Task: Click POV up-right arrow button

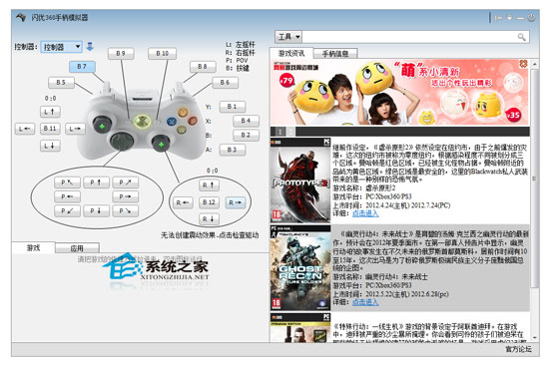Action: pyautogui.click(x=126, y=183)
